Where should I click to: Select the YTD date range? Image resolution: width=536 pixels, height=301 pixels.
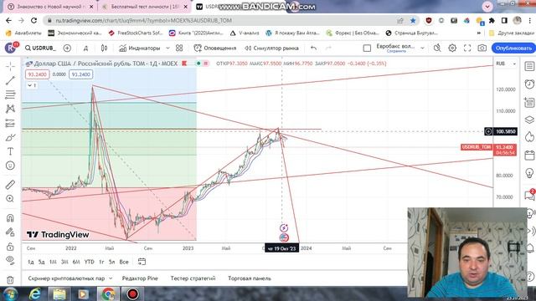tap(90, 262)
